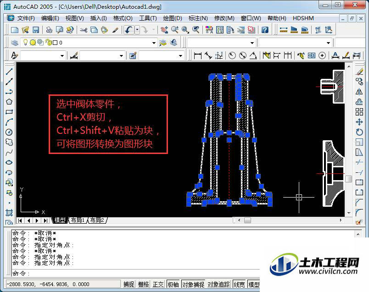Click the Save drawing icon
The width and height of the screenshot is (369, 292).
(x=35, y=30)
